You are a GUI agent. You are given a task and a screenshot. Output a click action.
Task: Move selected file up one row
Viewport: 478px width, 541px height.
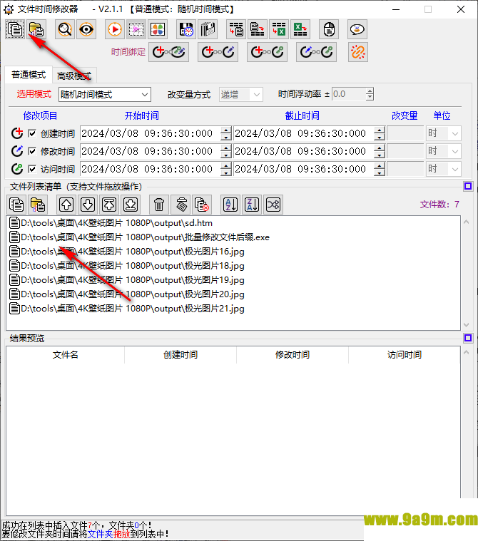pos(66,205)
